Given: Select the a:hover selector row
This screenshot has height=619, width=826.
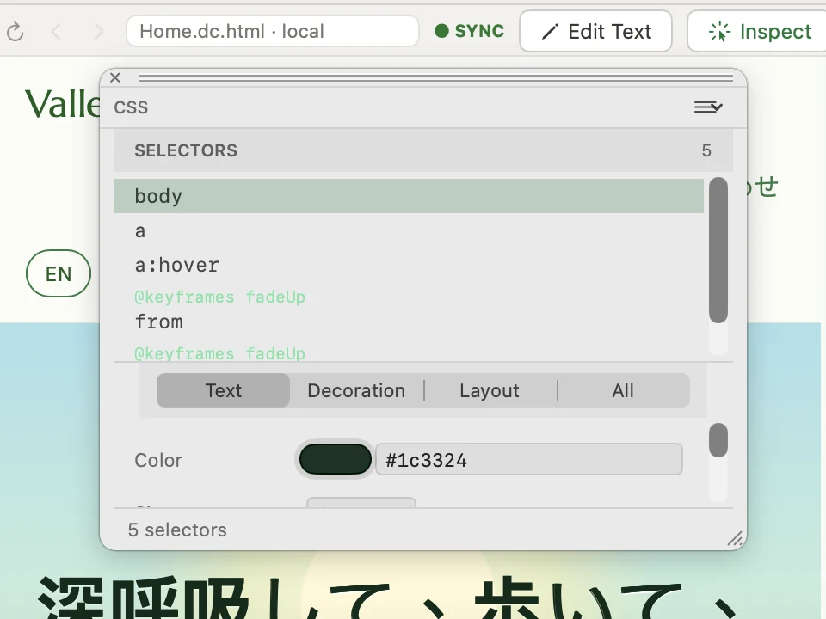Looking at the screenshot, I should (408, 265).
